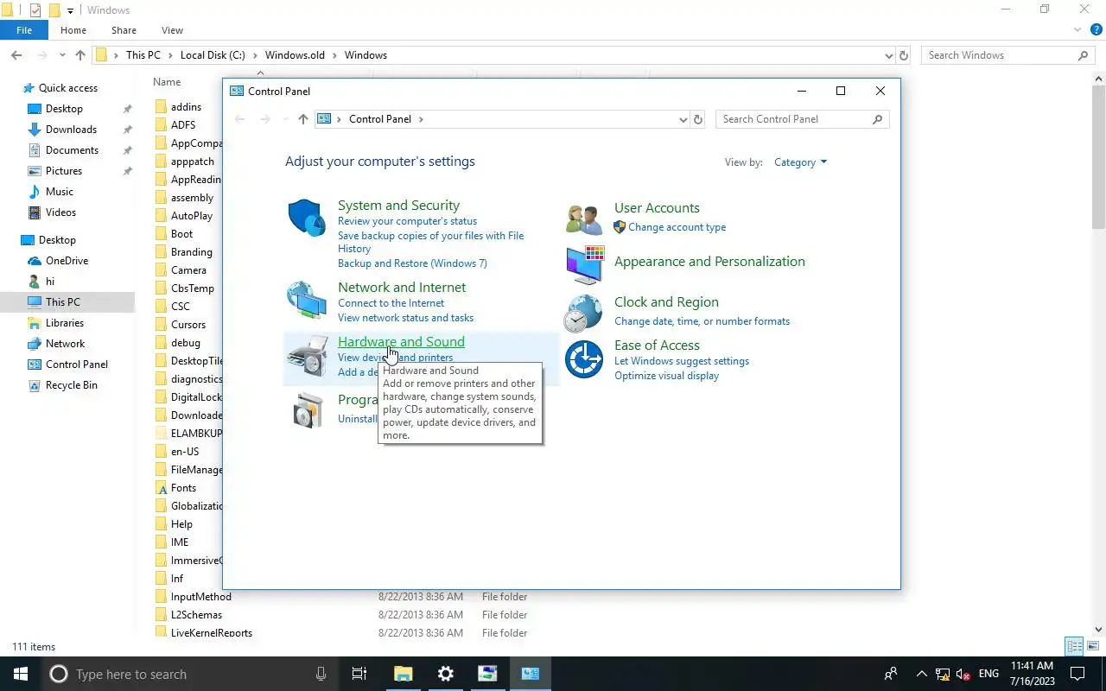
Task: Click Optimize visual display link
Action: coord(666,376)
